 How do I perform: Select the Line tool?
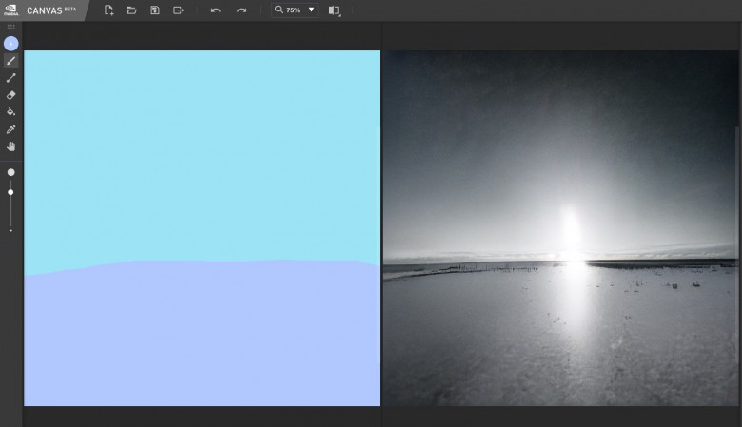[x=11, y=78]
